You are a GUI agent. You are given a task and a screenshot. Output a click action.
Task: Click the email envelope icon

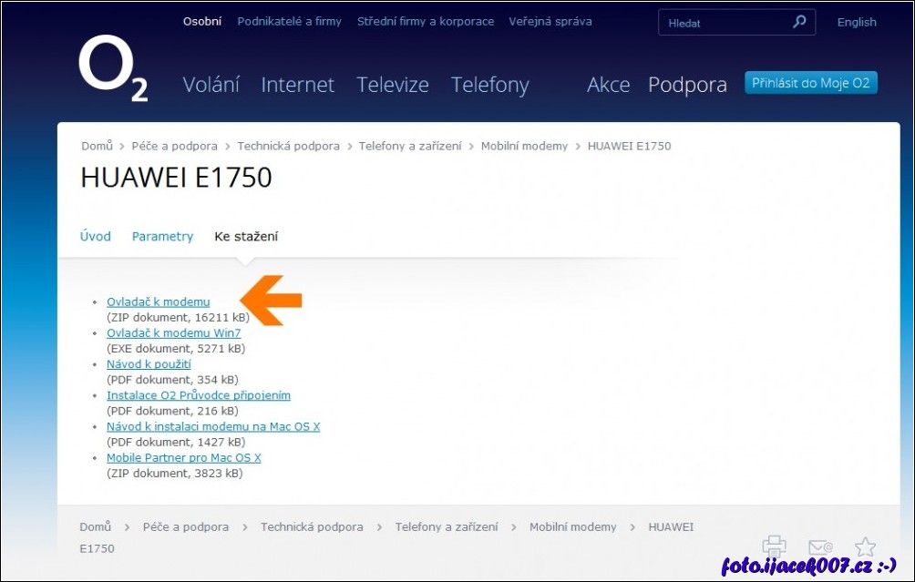(x=819, y=546)
